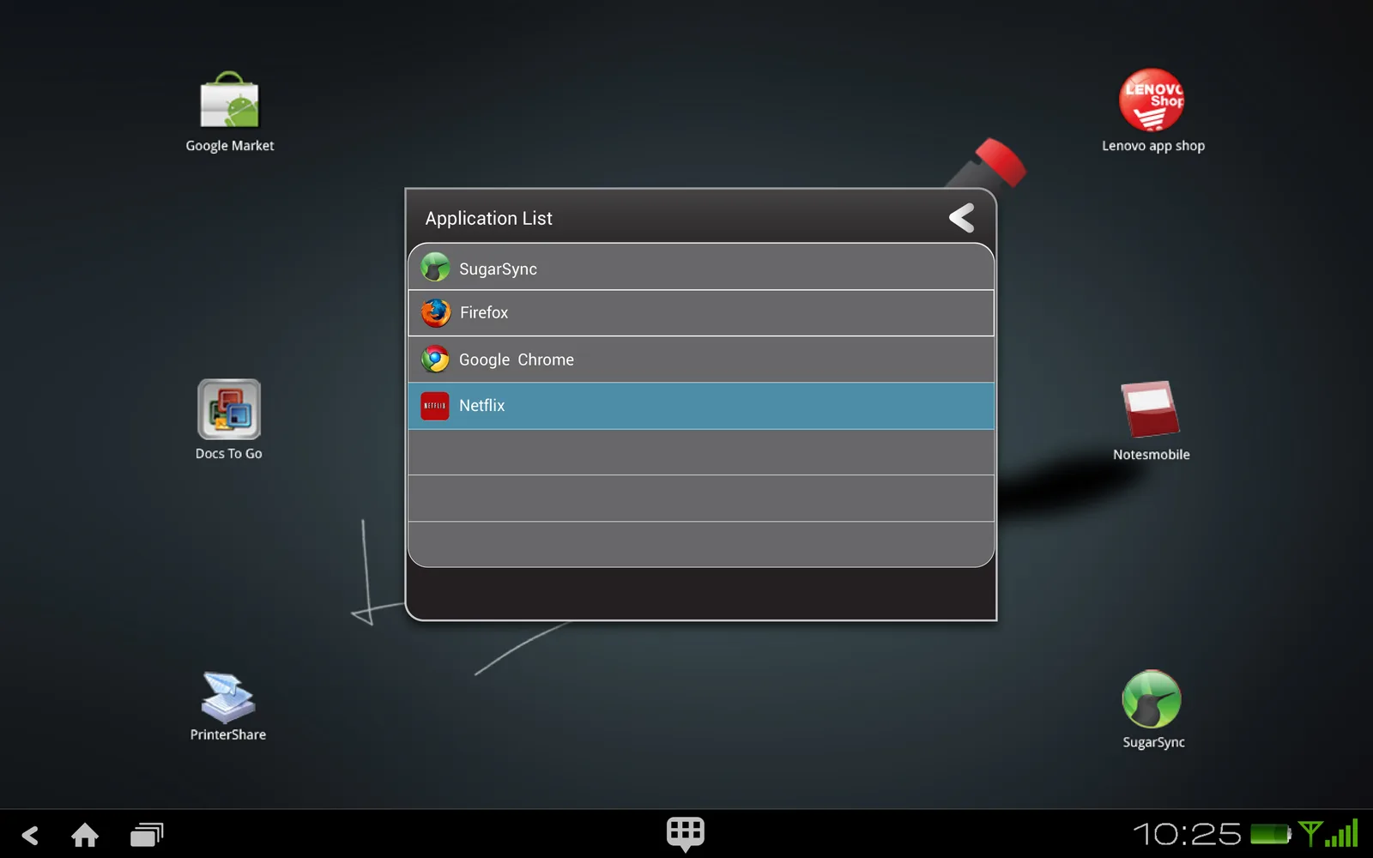Open the Recent Apps button

pyautogui.click(x=147, y=835)
